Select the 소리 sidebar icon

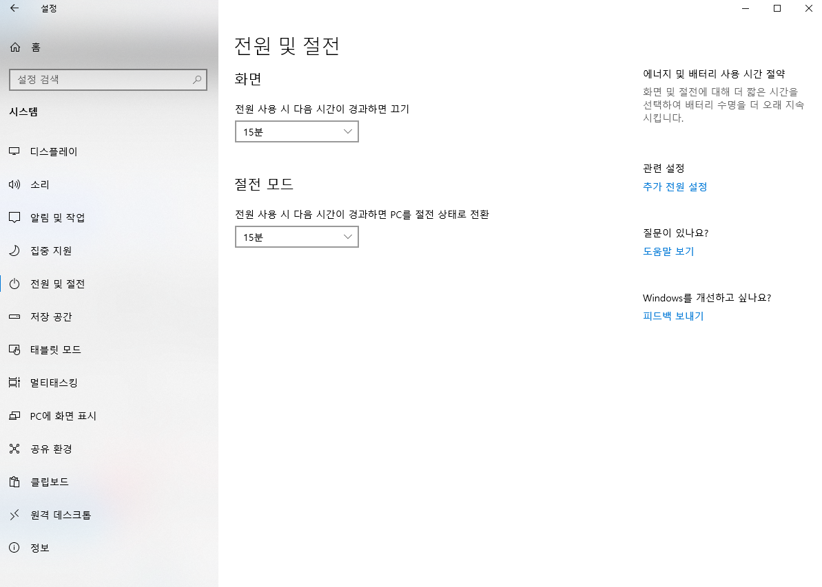click(x=14, y=184)
